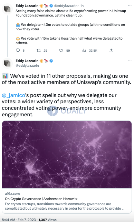Open Eddy Lazzarin name on second tweet
The height and width of the screenshot is (222, 134).
pos(27,61)
